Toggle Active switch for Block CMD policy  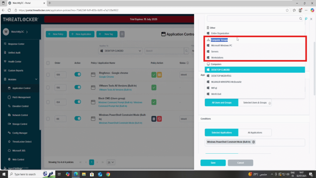click(77, 102)
